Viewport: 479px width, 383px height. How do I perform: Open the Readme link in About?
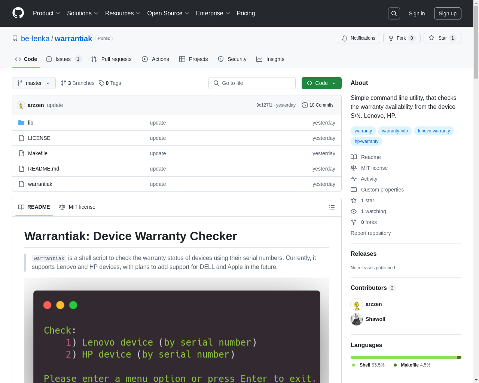pyautogui.click(x=366, y=157)
